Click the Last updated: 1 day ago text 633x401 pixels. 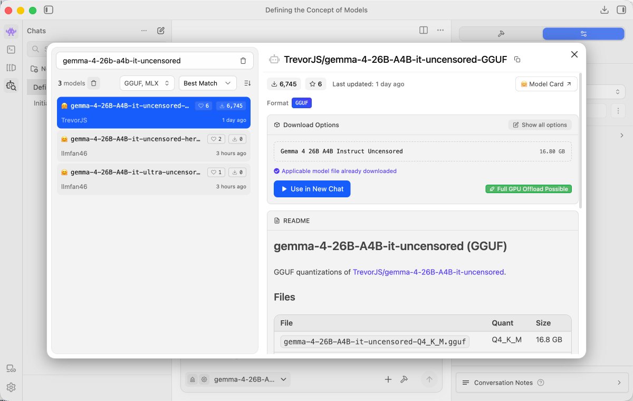pyautogui.click(x=368, y=84)
